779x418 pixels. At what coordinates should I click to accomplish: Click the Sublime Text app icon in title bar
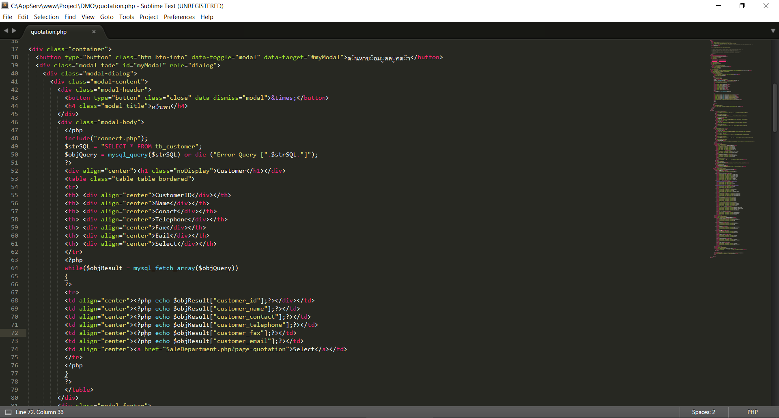5,6
